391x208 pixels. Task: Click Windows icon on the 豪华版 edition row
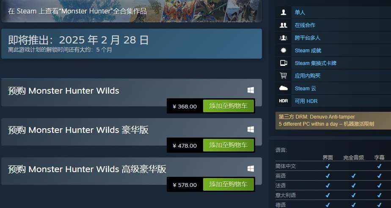tap(251, 130)
